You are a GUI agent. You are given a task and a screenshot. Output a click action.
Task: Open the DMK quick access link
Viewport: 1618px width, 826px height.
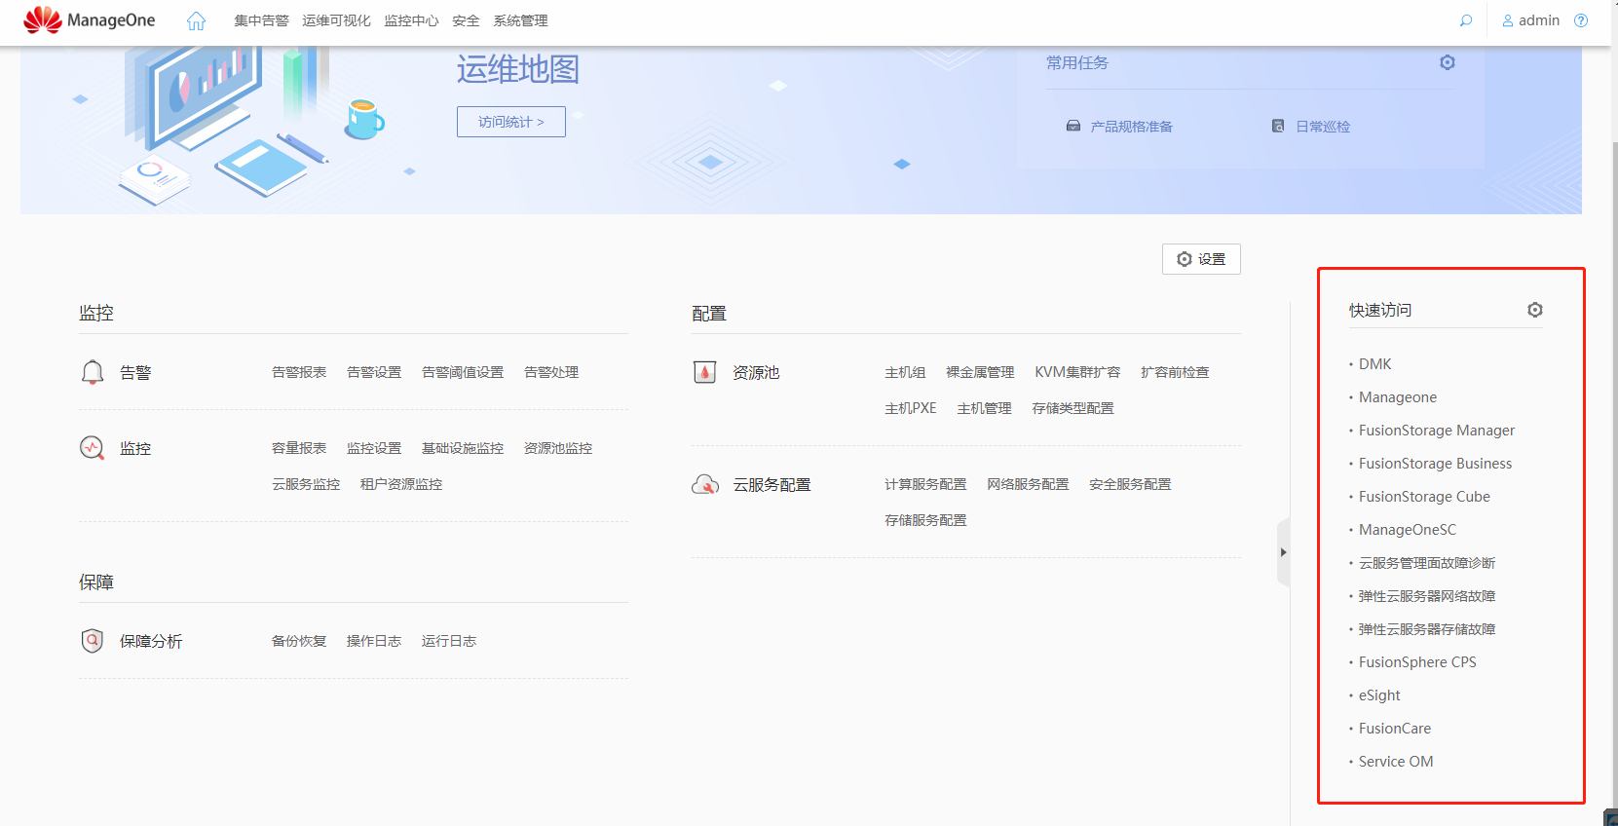click(1375, 364)
